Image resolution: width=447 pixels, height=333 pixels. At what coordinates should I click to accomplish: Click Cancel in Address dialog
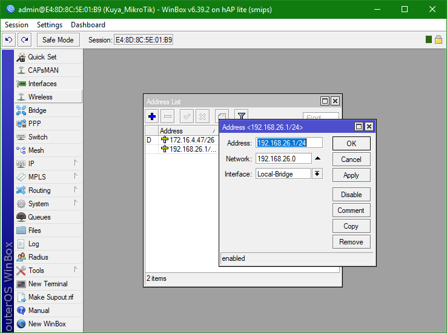pyautogui.click(x=351, y=160)
